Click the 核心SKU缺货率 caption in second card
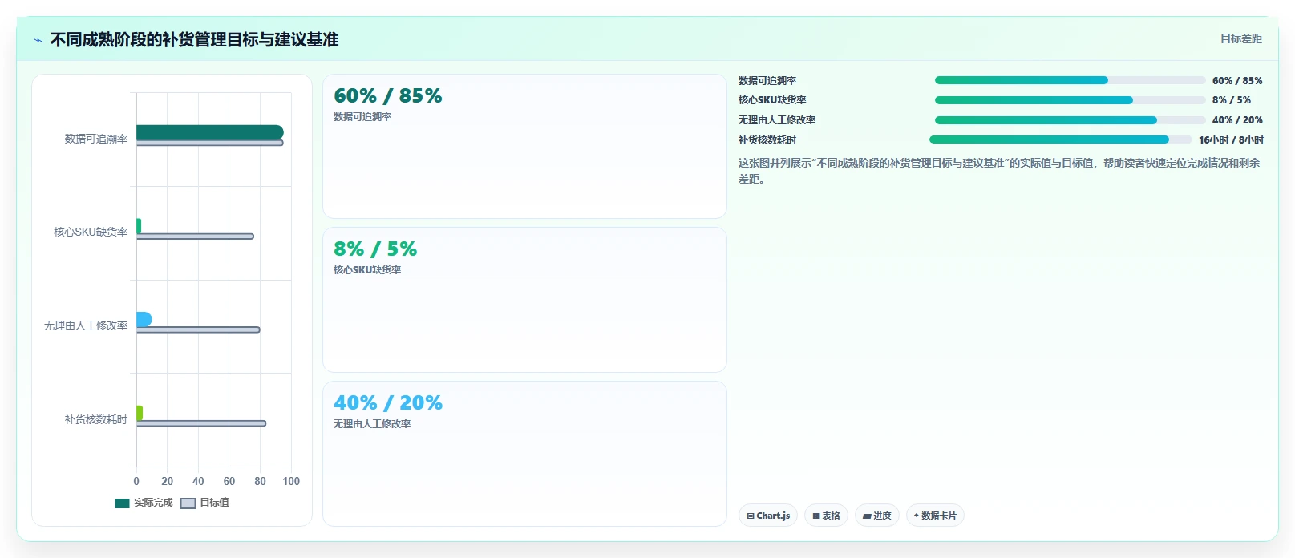 (x=367, y=270)
